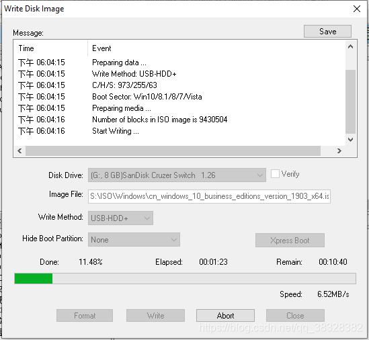369x340 pixels.
Task: Click the Format button
Action: (x=85, y=316)
